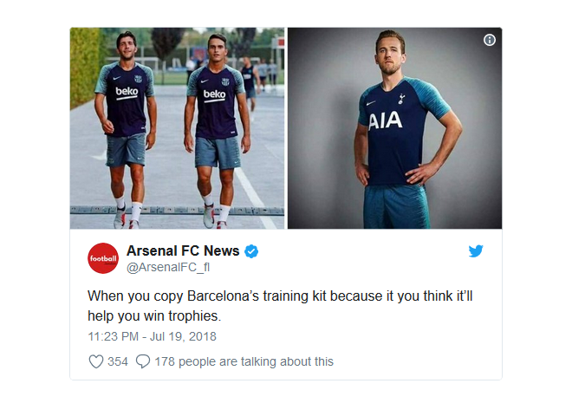Open the tweet timestamp Jul 19, 2018
The width and height of the screenshot is (572, 403).
[x=152, y=336]
